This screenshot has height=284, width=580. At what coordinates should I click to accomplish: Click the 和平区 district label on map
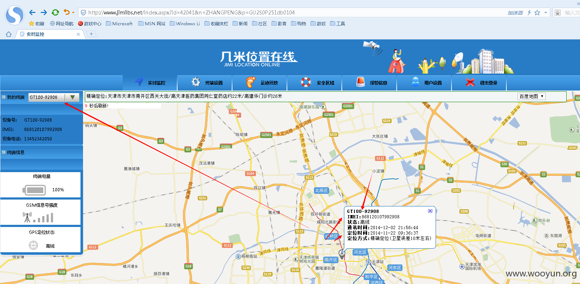[371, 277]
